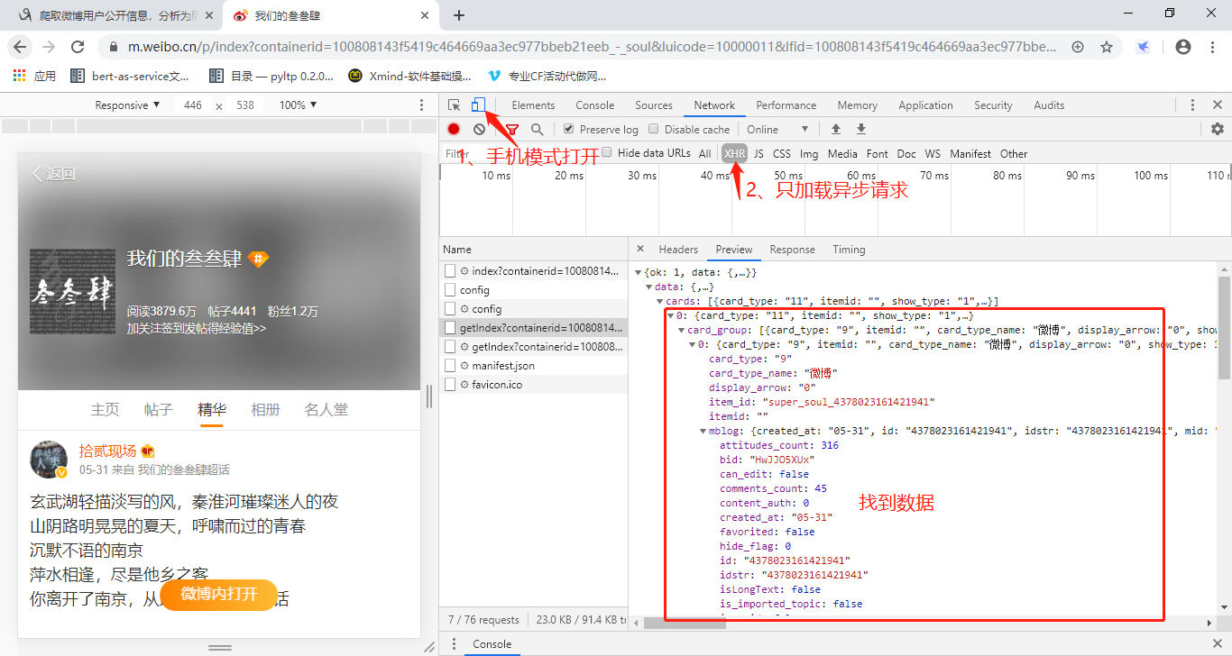Click 返回 back arrow on Weibo page
The width and height of the screenshot is (1232, 656).
(54, 174)
